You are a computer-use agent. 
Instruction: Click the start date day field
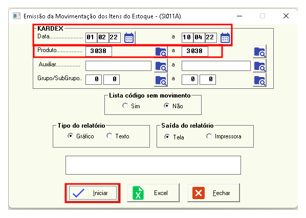91,37
